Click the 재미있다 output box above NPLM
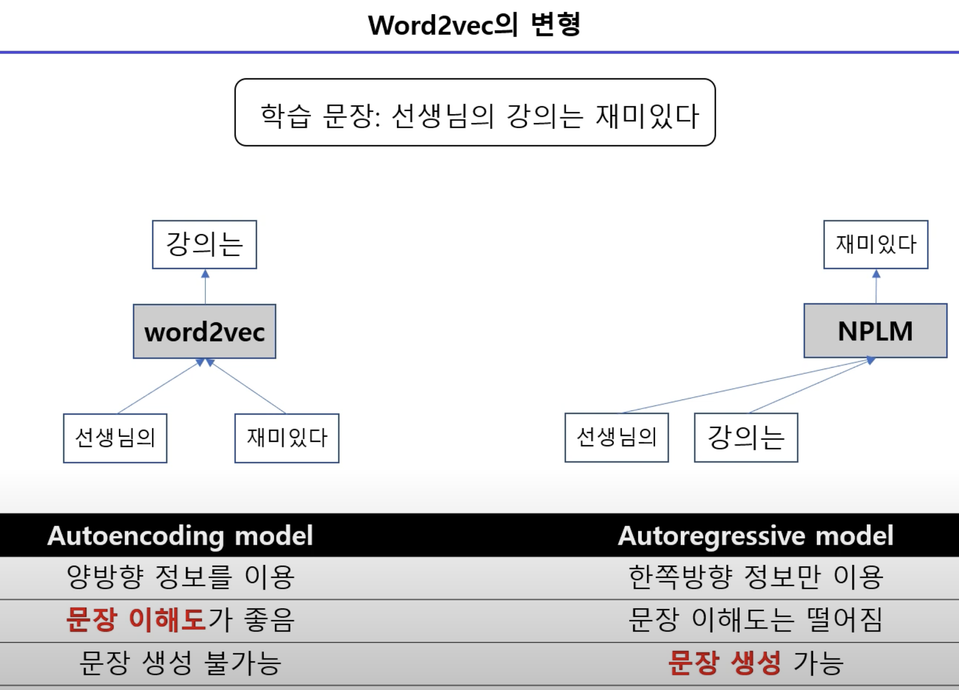The height and width of the screenshot is (690, 959). click(876, 244)
